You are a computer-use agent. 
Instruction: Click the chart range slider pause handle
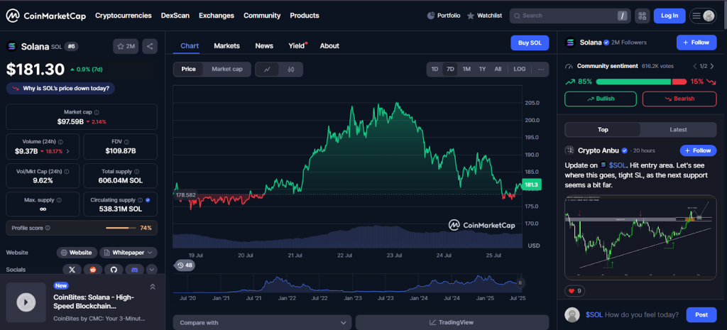[x=520, y=282]
